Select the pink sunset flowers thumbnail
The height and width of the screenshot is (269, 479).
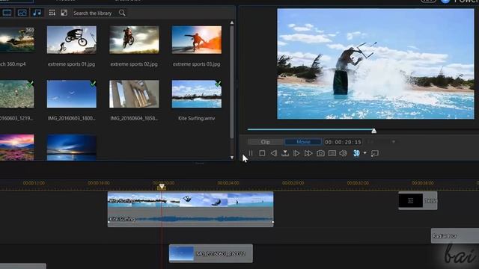16,147
